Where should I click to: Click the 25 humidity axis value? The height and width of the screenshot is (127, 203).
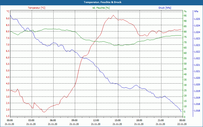(185, 90)
